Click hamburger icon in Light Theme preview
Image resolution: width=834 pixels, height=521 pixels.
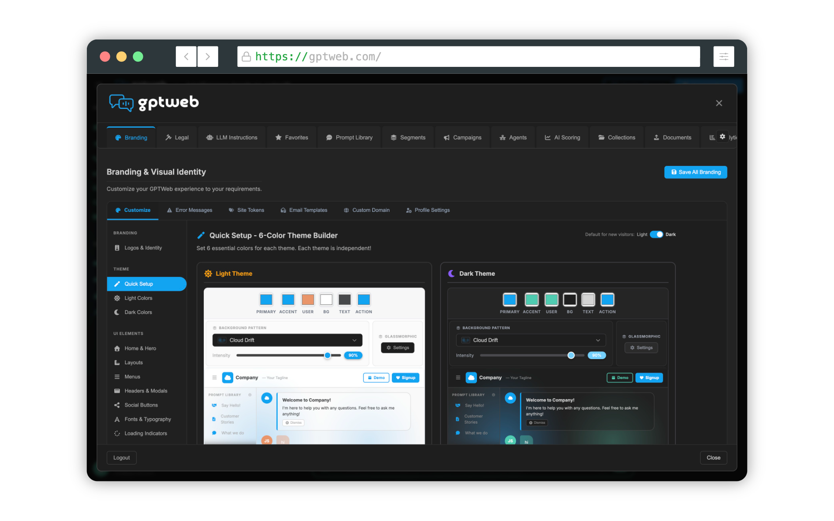tap(215, 378)
